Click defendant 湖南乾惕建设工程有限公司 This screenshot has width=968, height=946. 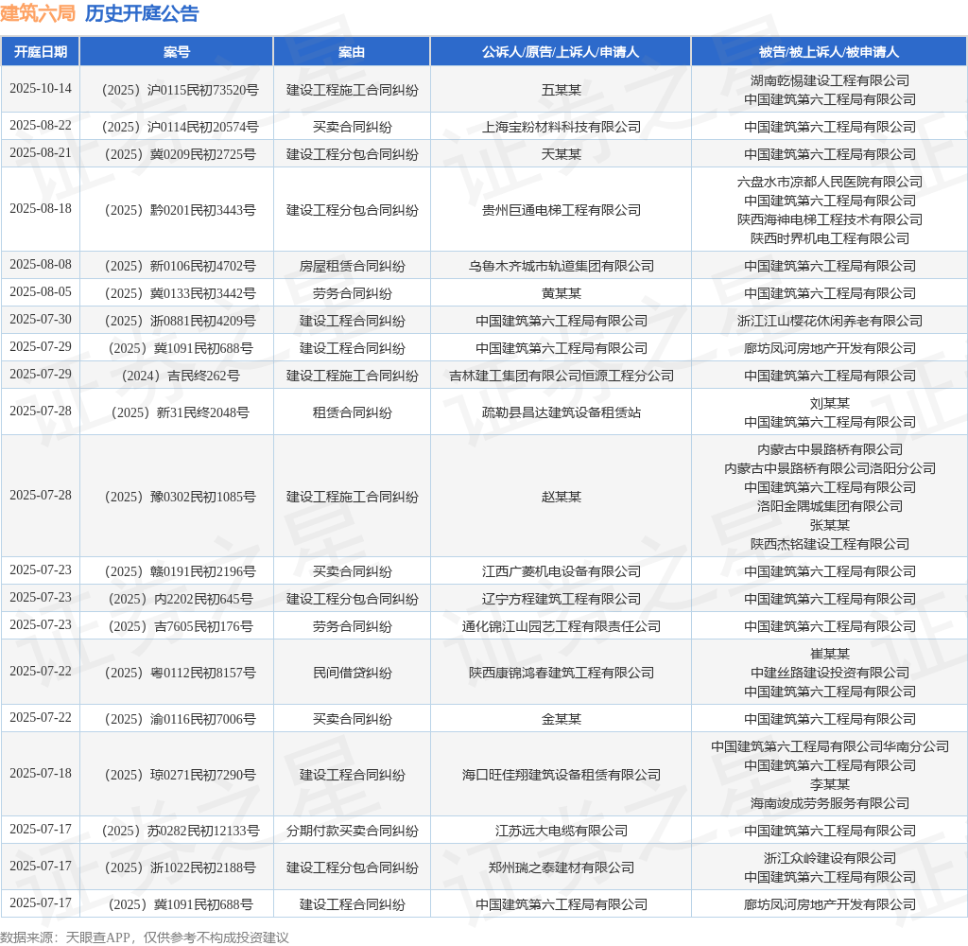pyautogui.click(x=830, y=80)
